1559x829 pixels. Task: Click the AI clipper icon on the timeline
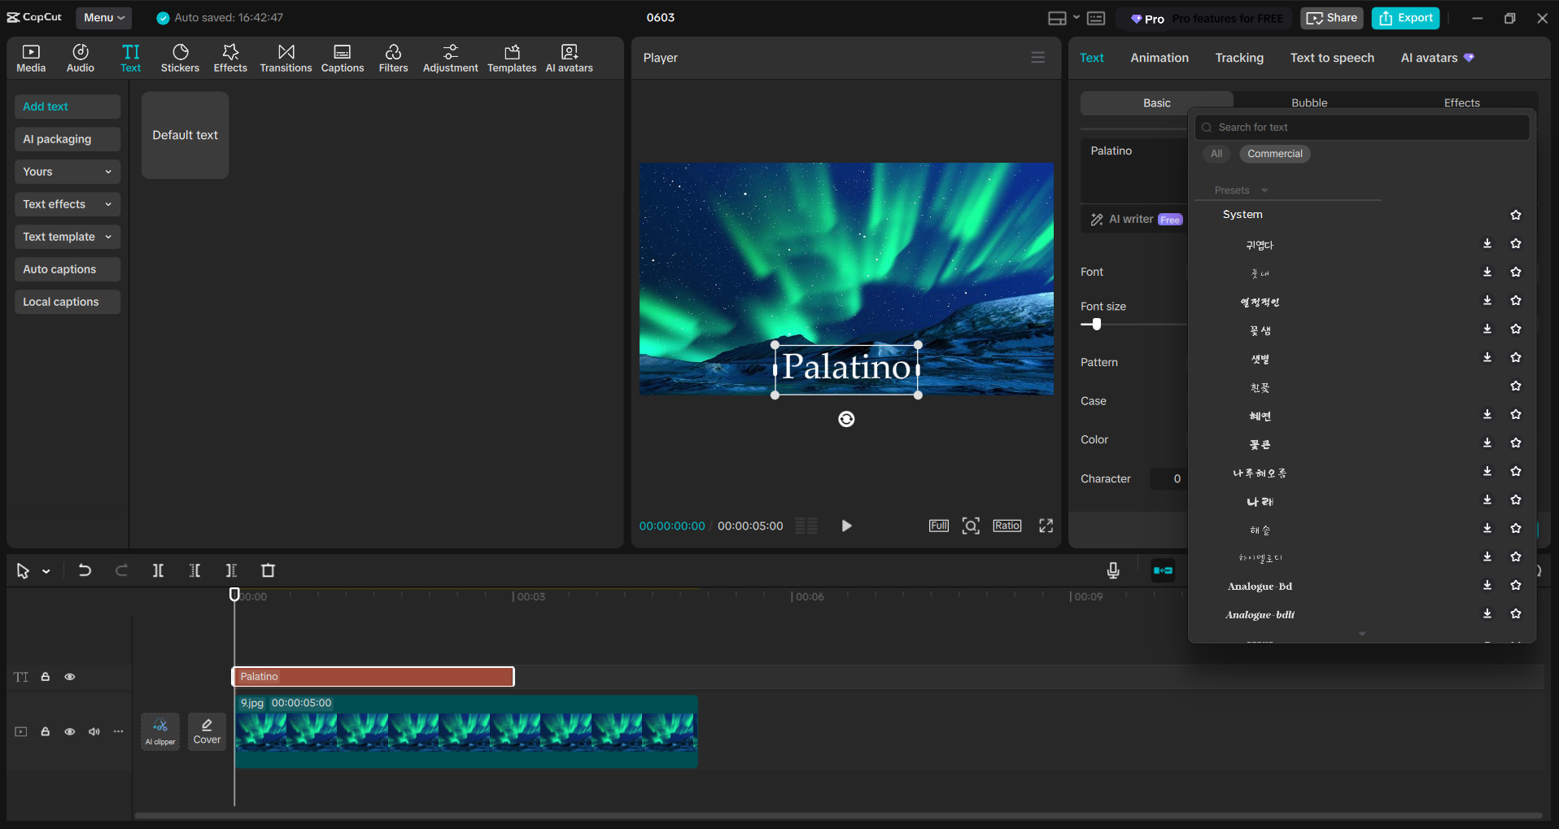point(159,731)
